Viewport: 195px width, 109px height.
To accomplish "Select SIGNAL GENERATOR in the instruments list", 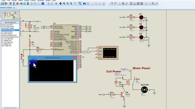I will [9, 35].
